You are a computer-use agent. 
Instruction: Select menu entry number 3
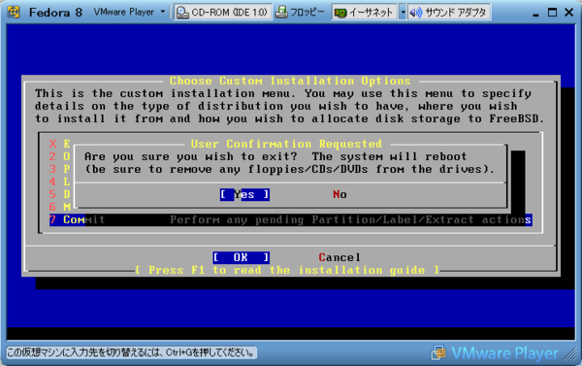[59, 169]
